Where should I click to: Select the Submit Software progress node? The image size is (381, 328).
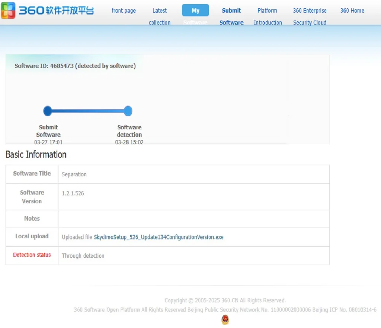click(x=48, y=111)
